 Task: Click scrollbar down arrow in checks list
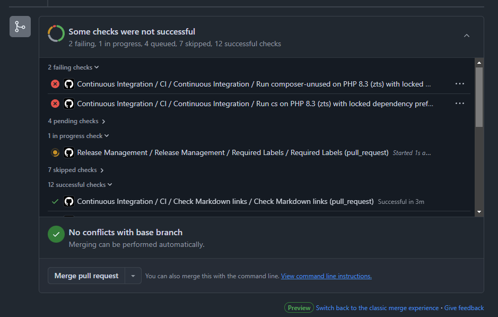pyautogui.click(x=479, y=212)
